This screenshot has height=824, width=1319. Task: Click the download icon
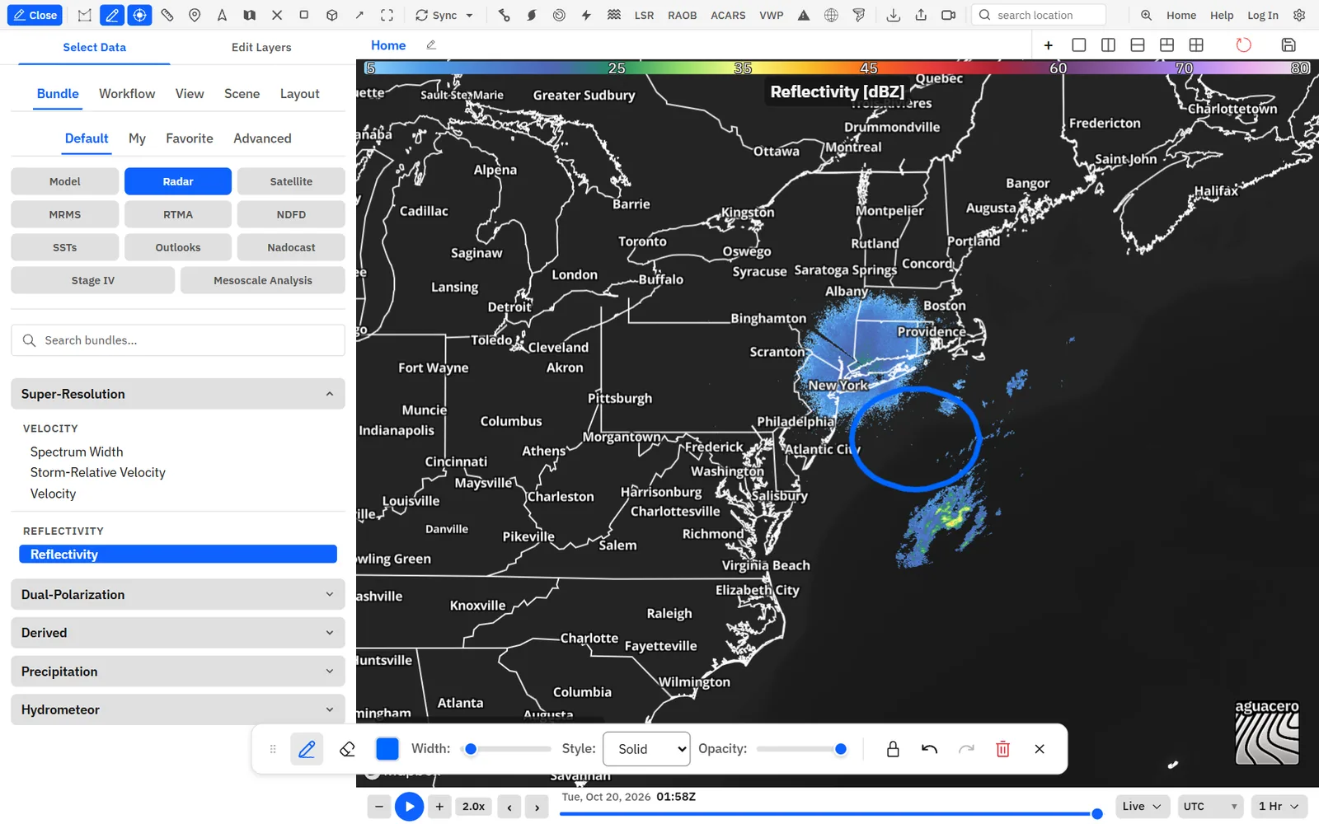(x=893, y=15)
